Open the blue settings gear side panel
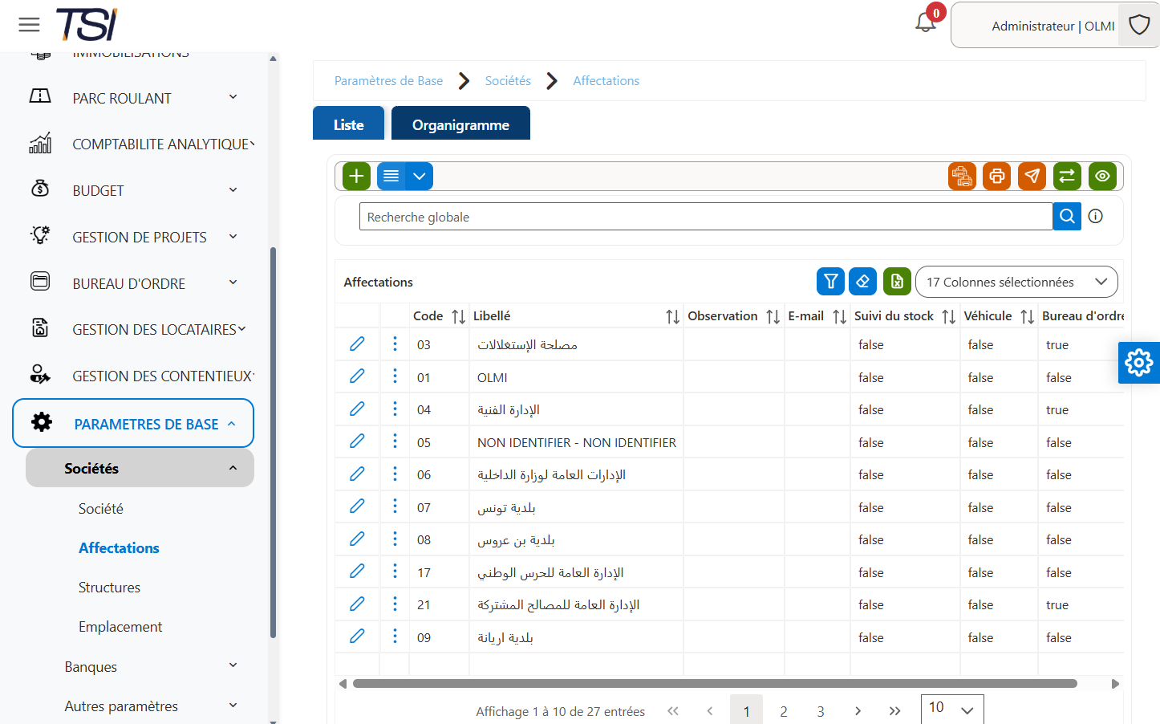Screen dimensions: 1160x724 [x=1139, y=363]
